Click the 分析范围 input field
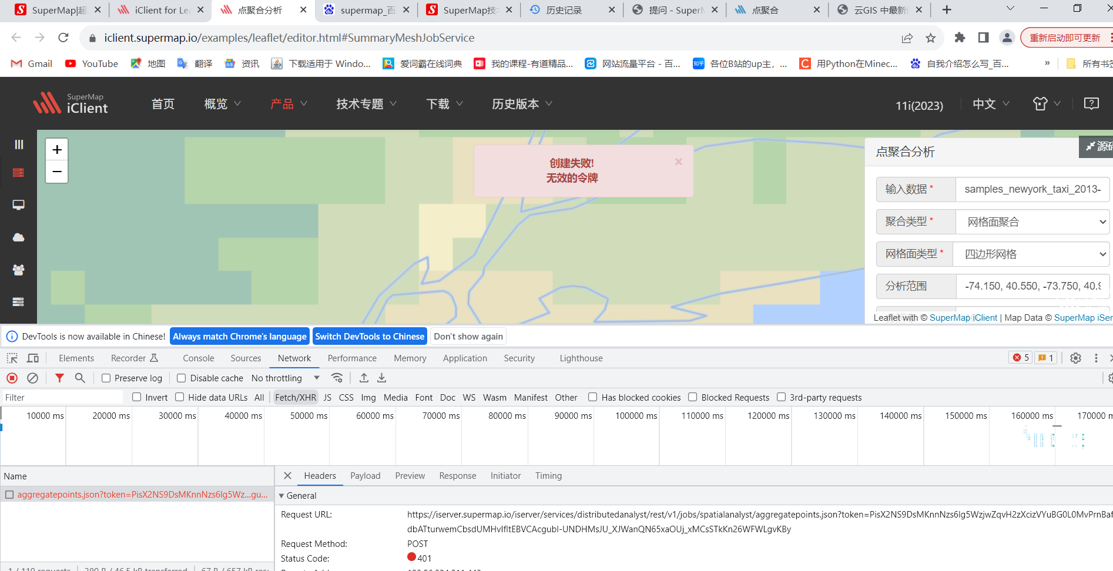 [x=1032, y=286]
